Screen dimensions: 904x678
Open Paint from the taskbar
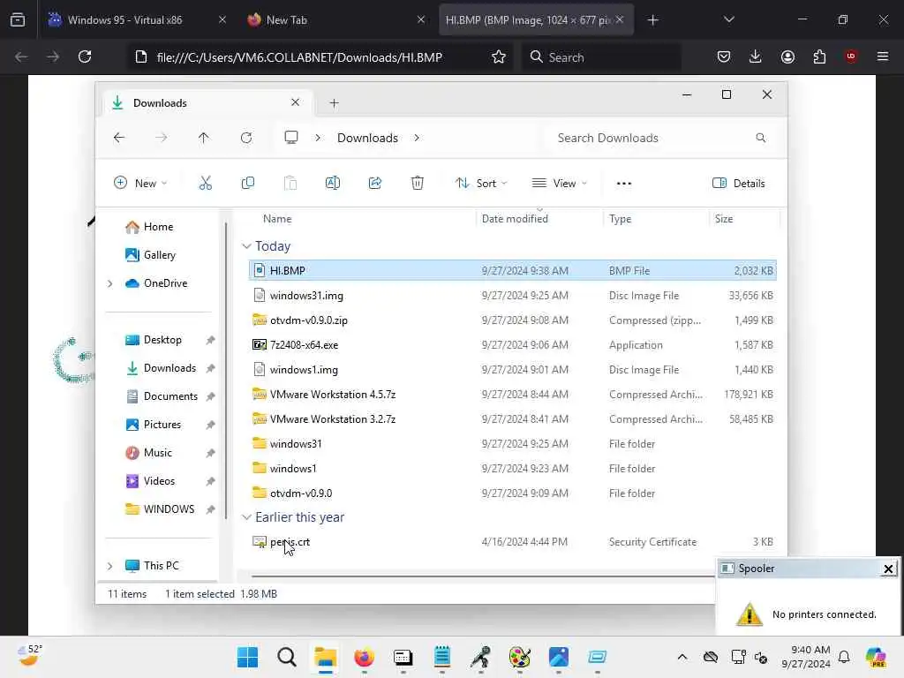point(519,657)
